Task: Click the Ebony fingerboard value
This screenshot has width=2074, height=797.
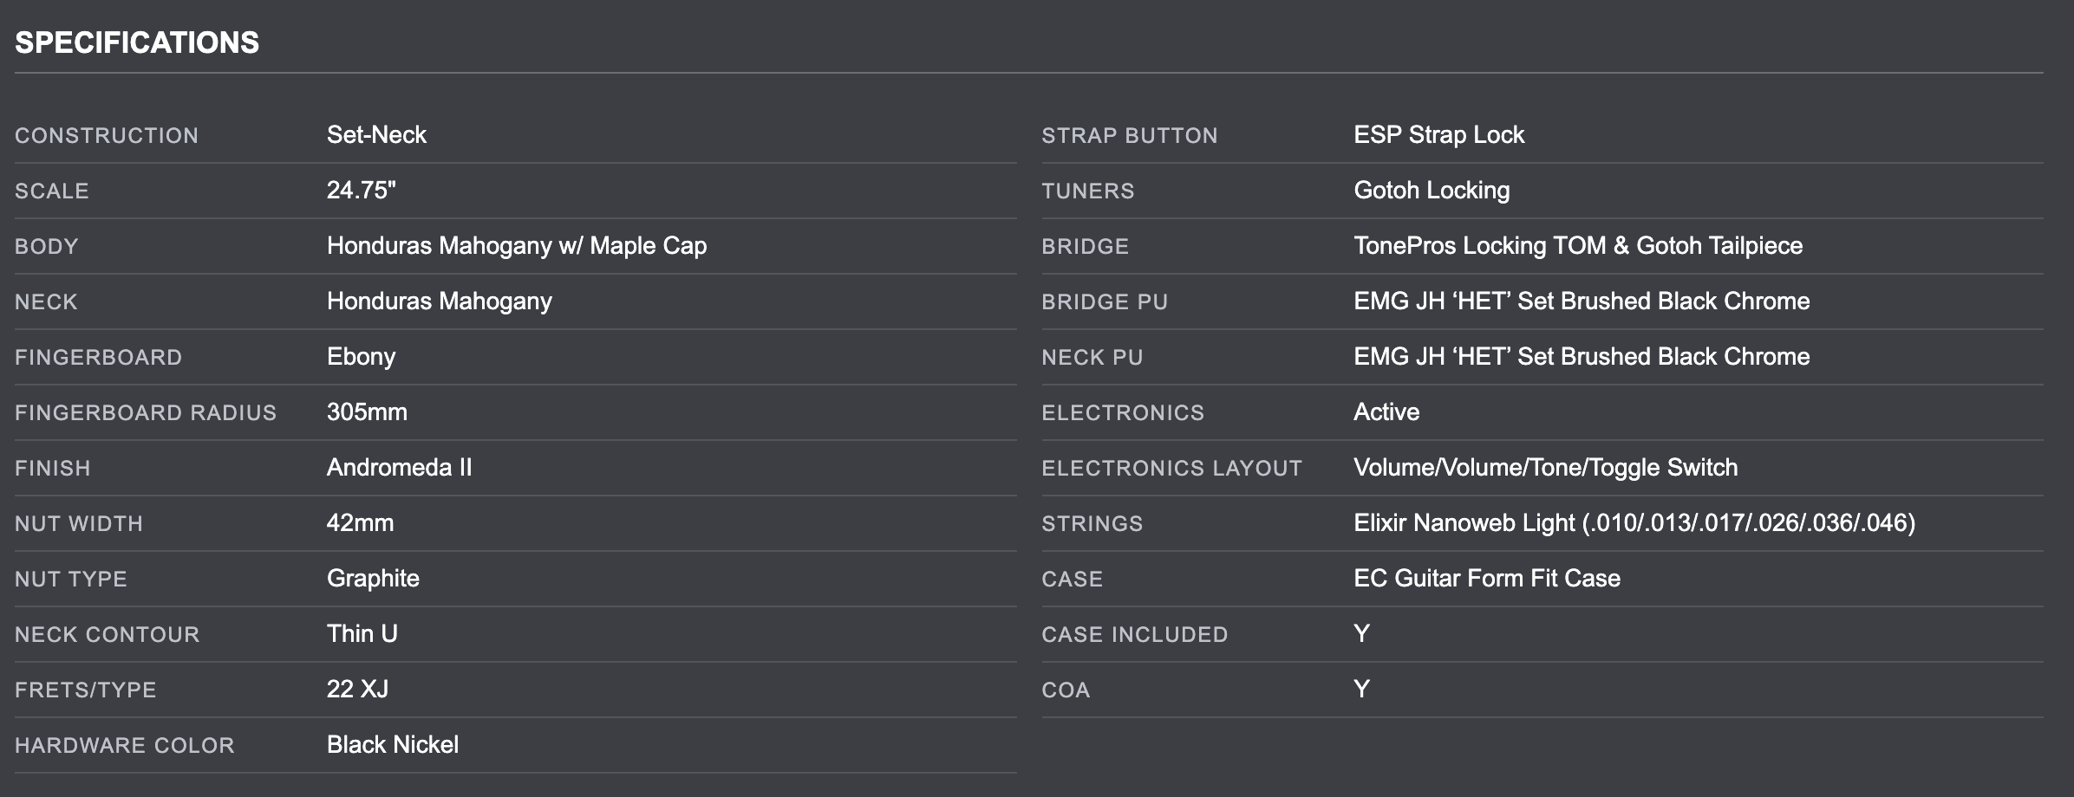Action: pyautogui.click(x=361, y=357)
